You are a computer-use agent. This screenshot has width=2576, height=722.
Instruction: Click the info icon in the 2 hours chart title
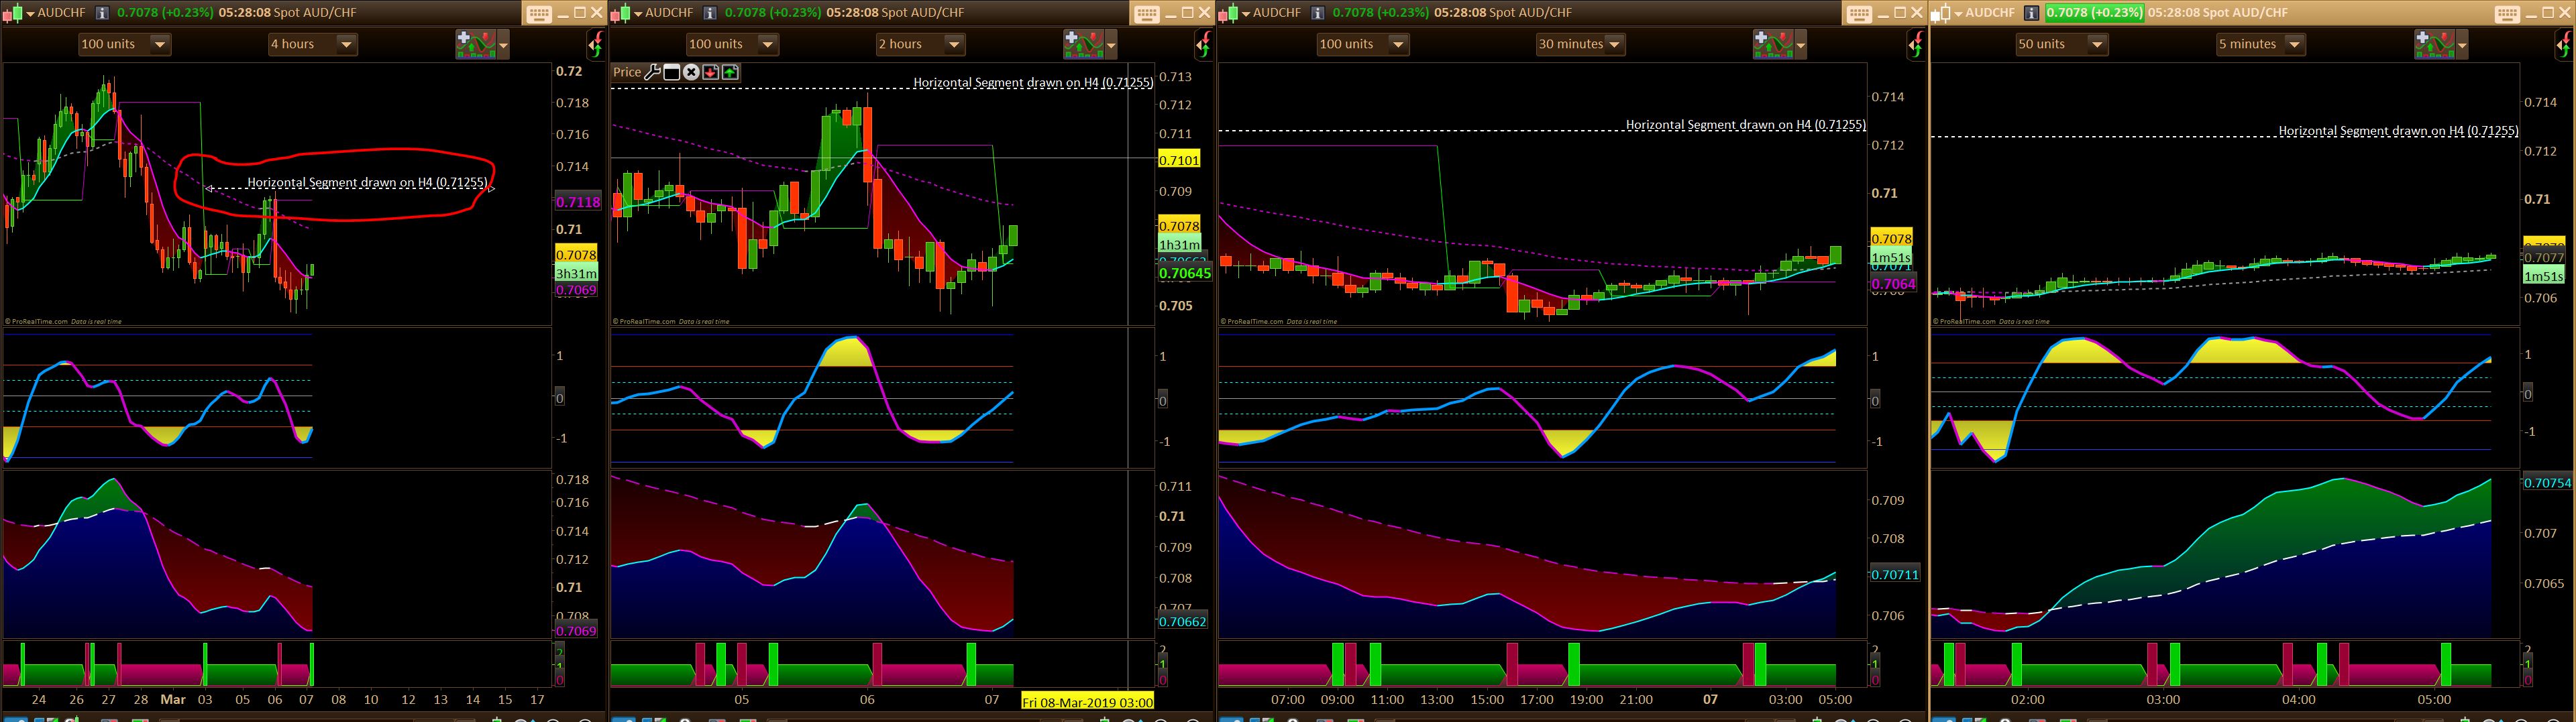tap(709, 13)
